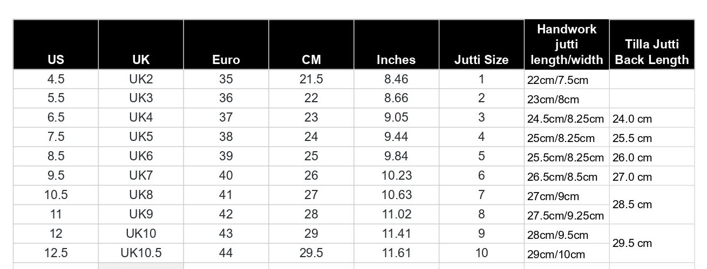The image size is (707, 269).
Task: Click the 11.61 inches cell
Action: click(396, 252)
